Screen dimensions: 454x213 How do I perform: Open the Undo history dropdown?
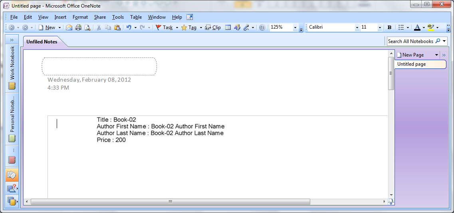[135, 27]
